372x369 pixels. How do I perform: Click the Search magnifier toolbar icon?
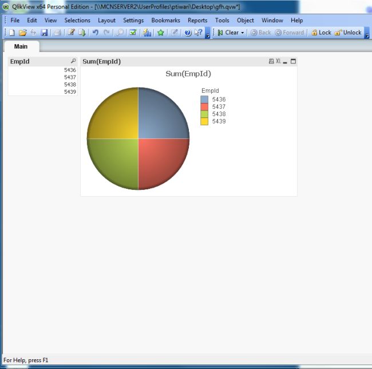pyautogui.click(x=120, y=33)
